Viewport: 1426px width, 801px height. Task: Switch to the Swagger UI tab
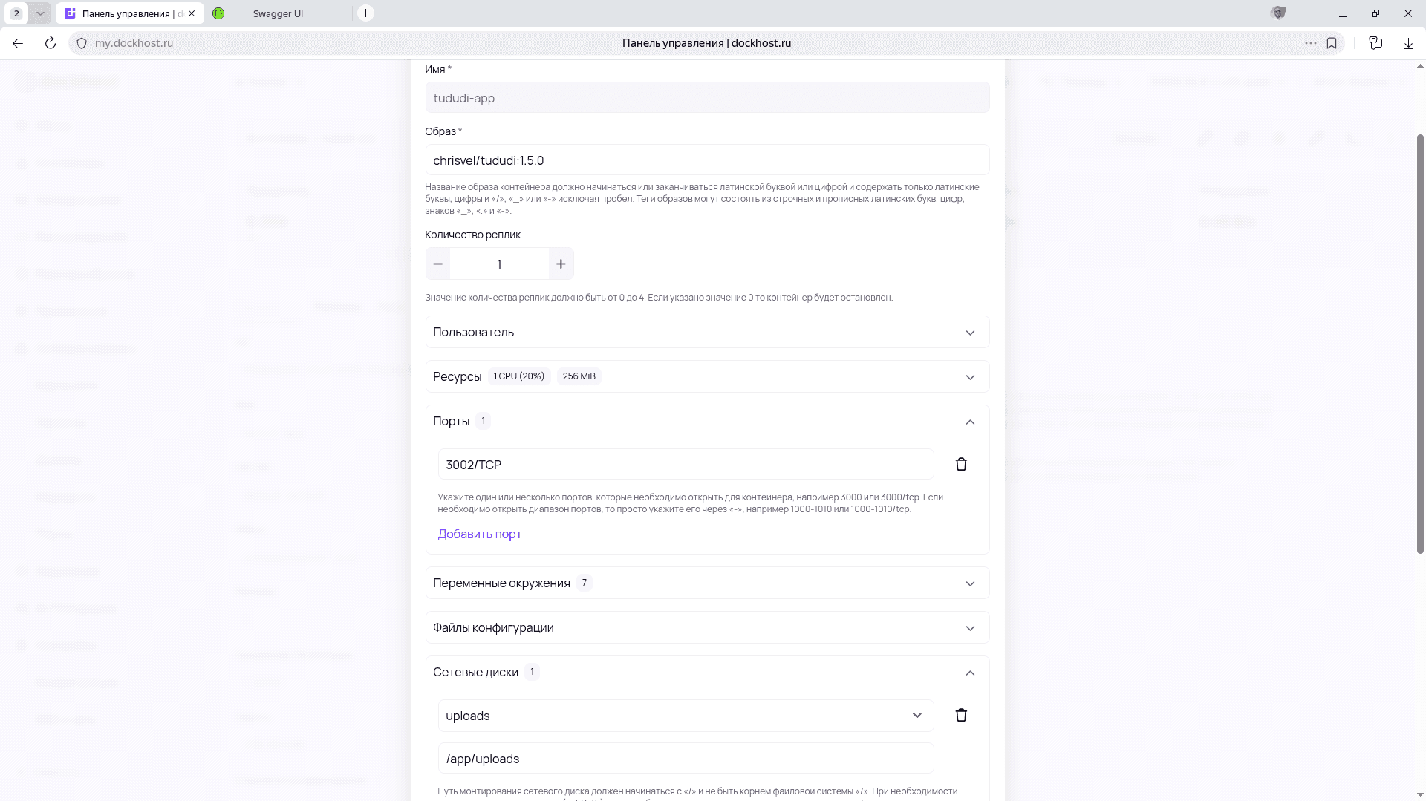(279, 13)
